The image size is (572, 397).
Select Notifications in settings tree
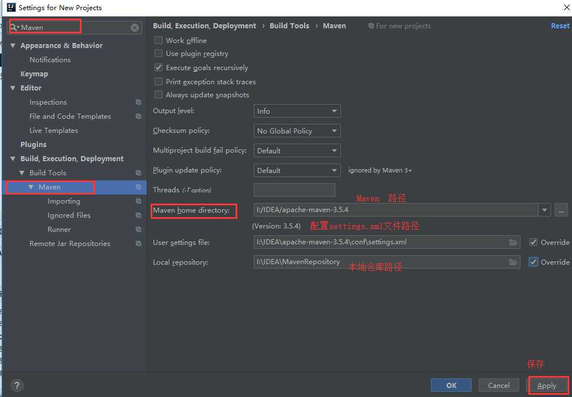[x=50, y=60]
